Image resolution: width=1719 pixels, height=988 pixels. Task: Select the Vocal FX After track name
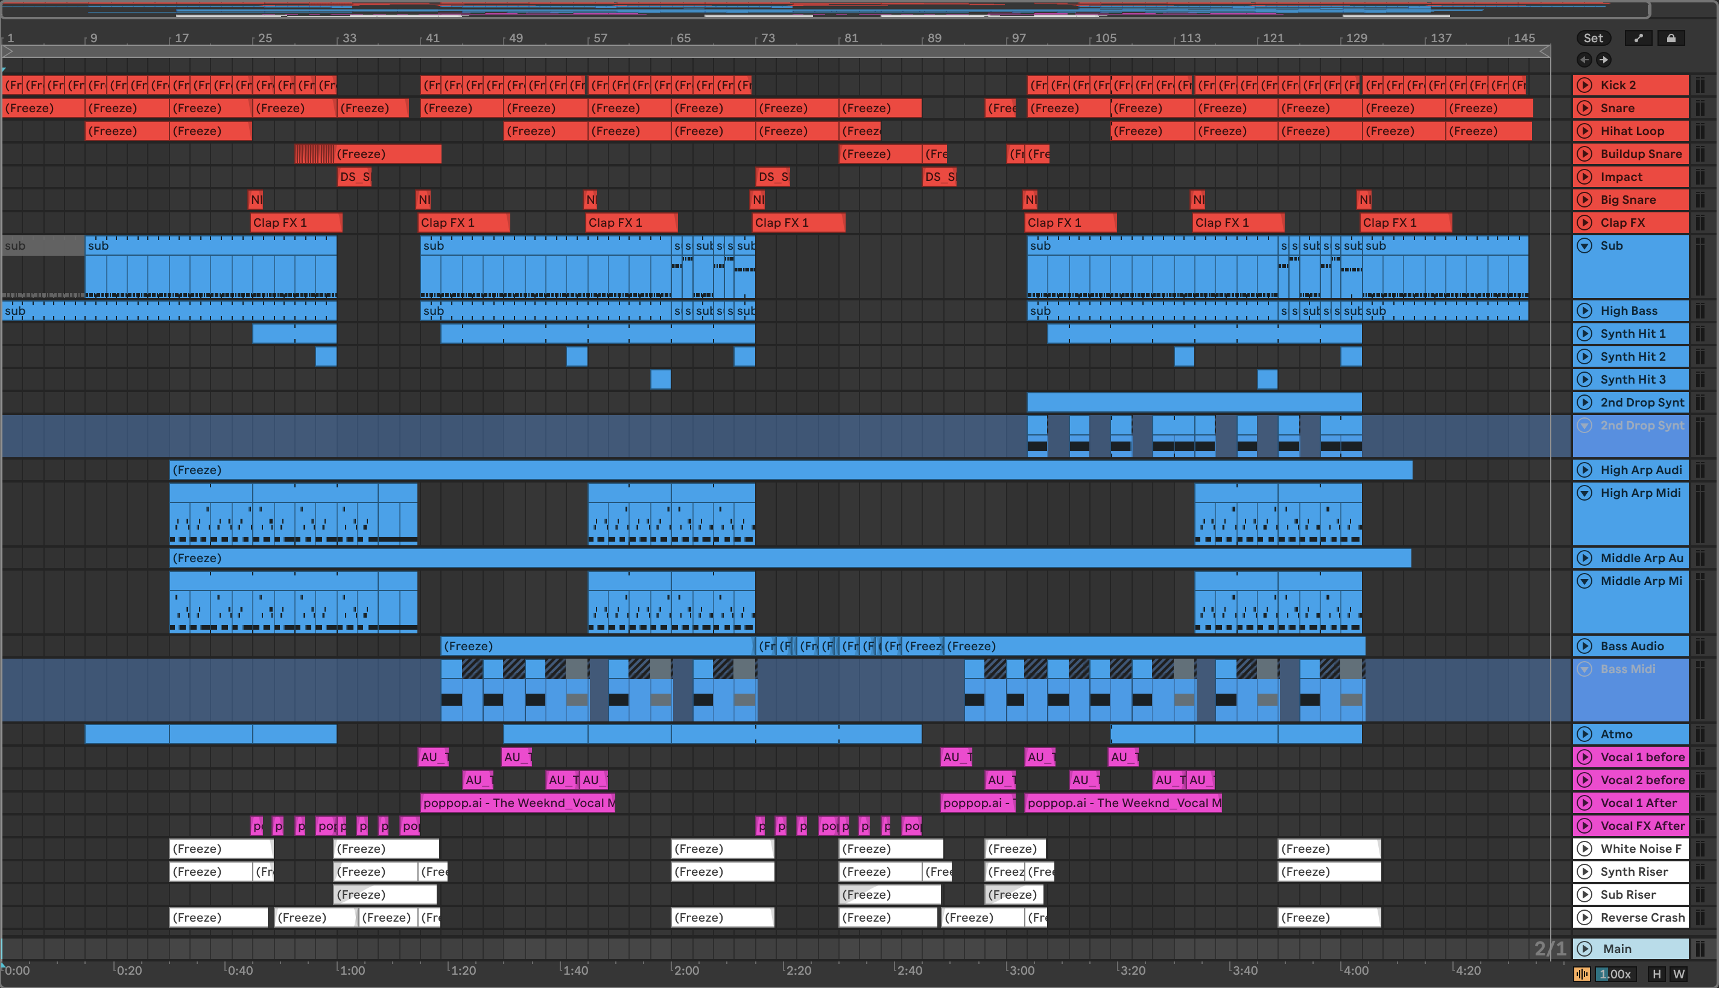pos(1642,826)
